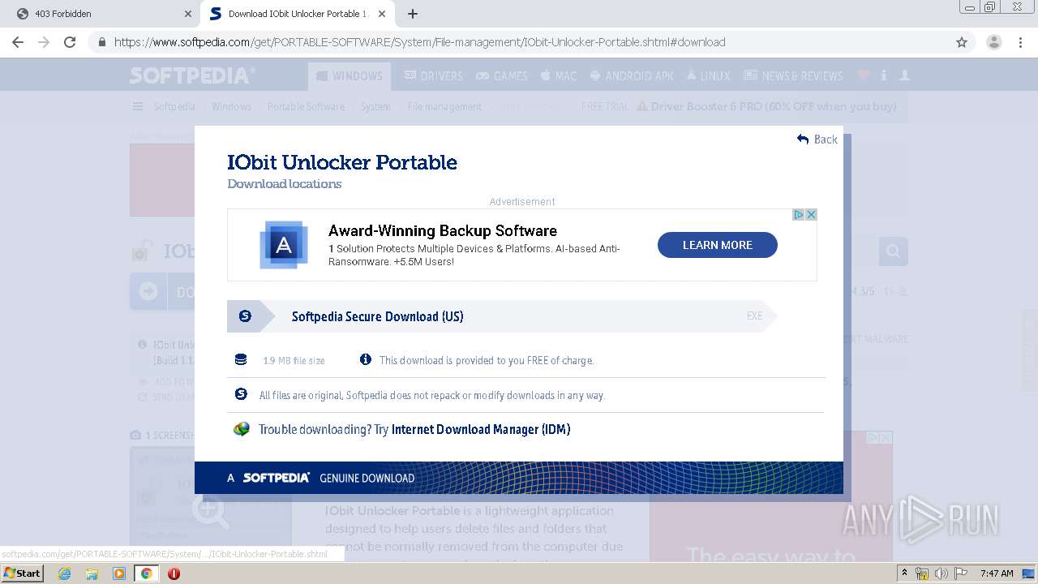
Task: Open the Windows Start menu
Action: (23, 573)
